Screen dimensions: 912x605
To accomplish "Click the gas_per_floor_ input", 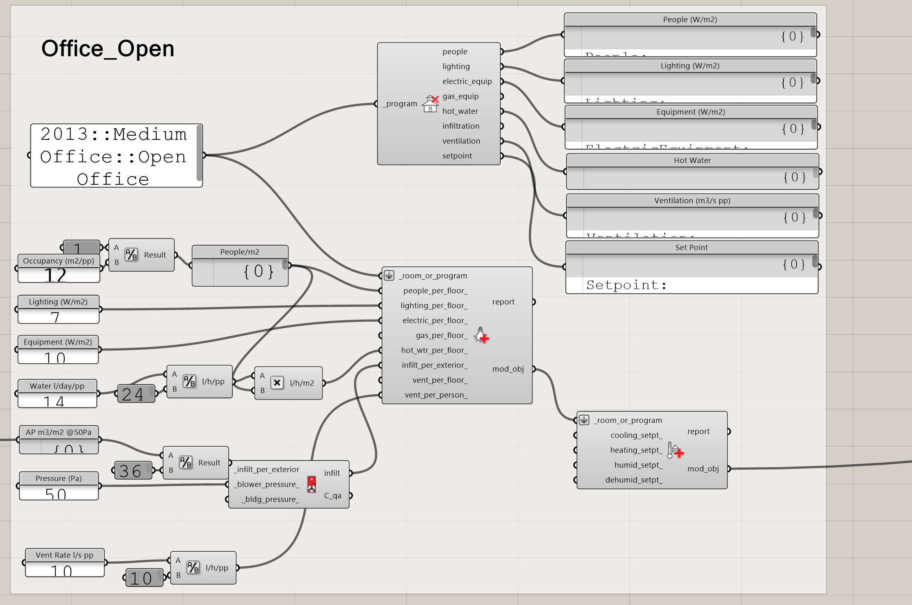I will click(441, 335).
